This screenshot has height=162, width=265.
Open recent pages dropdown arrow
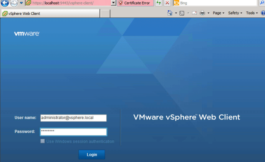coord(21,3)
